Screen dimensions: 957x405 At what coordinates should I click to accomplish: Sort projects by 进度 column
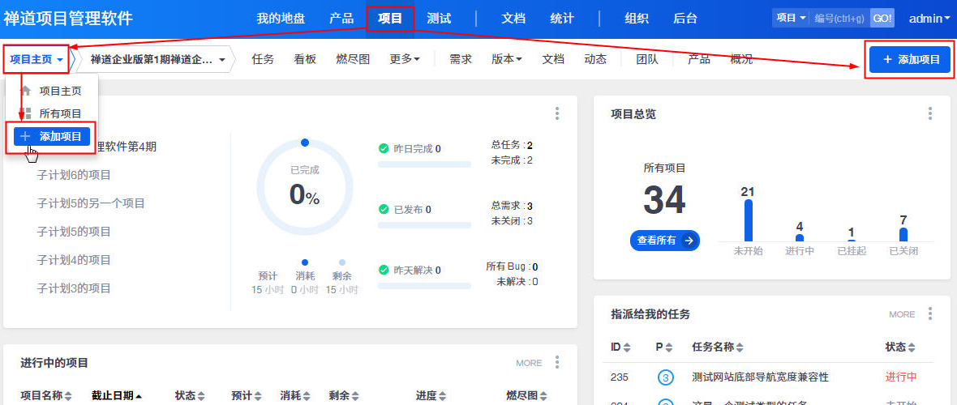431,396
